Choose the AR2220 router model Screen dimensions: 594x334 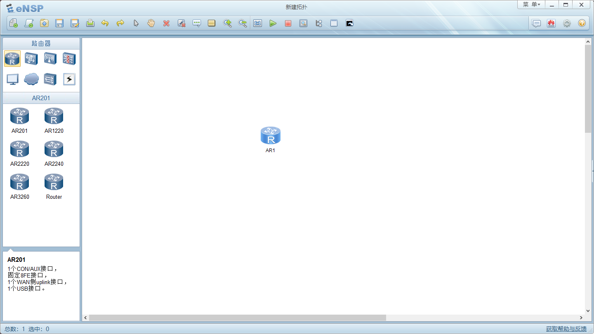click(19, 153)
